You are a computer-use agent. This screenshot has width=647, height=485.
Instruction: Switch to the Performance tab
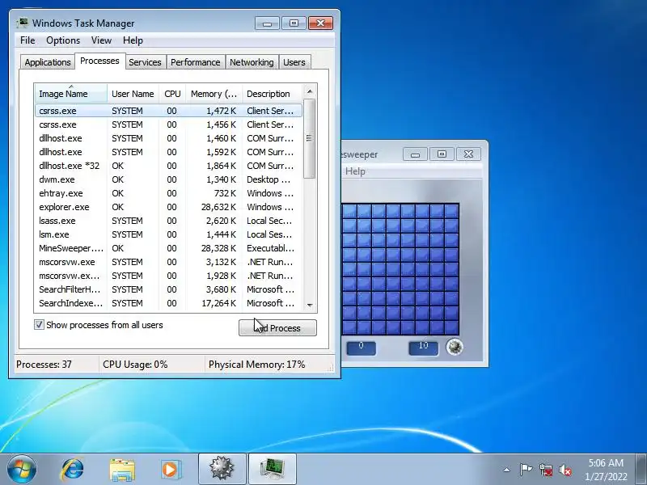[196, 62]
